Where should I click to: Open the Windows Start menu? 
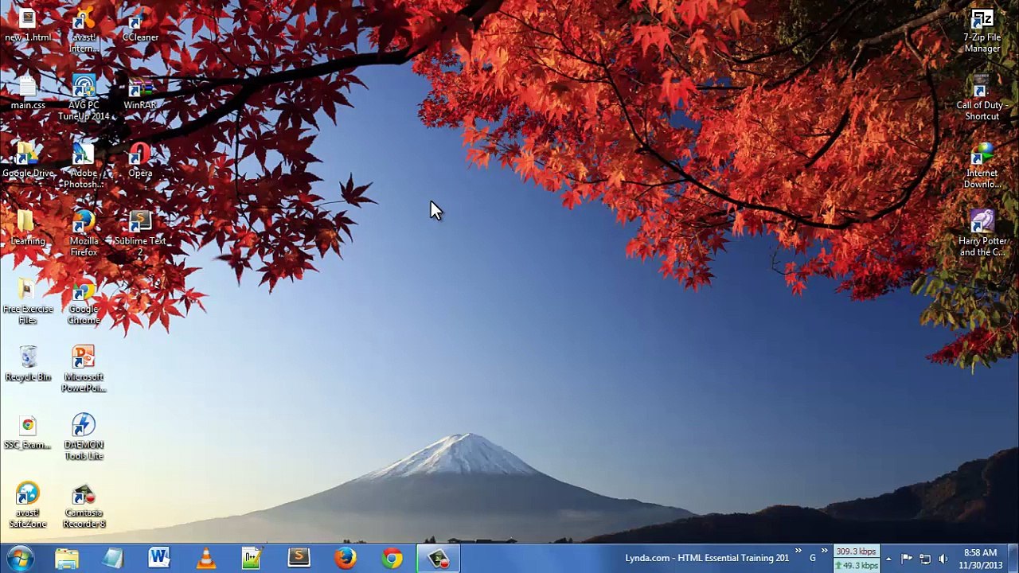pos(19,558)
